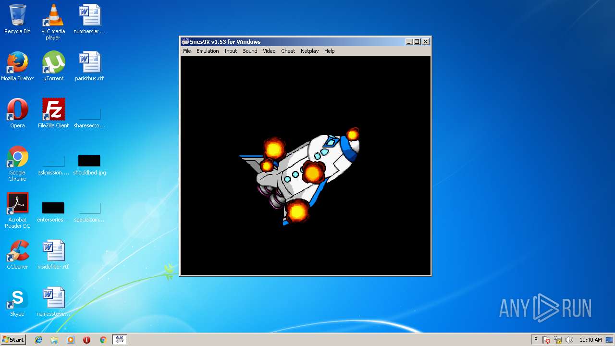Open the Emulation menu
Image resolution: width=615 pixels, height=346 pixels.
(208, 51)
